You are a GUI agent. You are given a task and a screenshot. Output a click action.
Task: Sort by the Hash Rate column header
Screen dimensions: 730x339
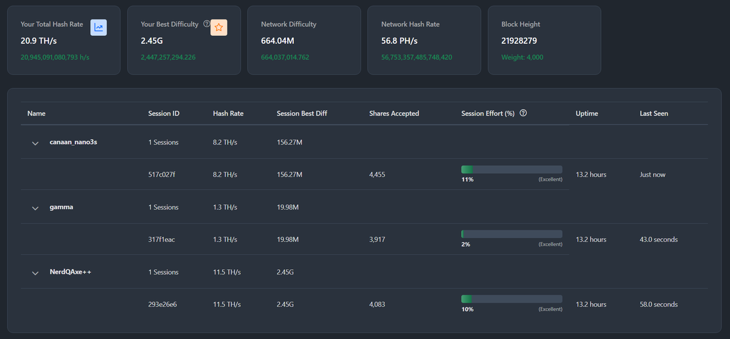(x=228, y=114)
